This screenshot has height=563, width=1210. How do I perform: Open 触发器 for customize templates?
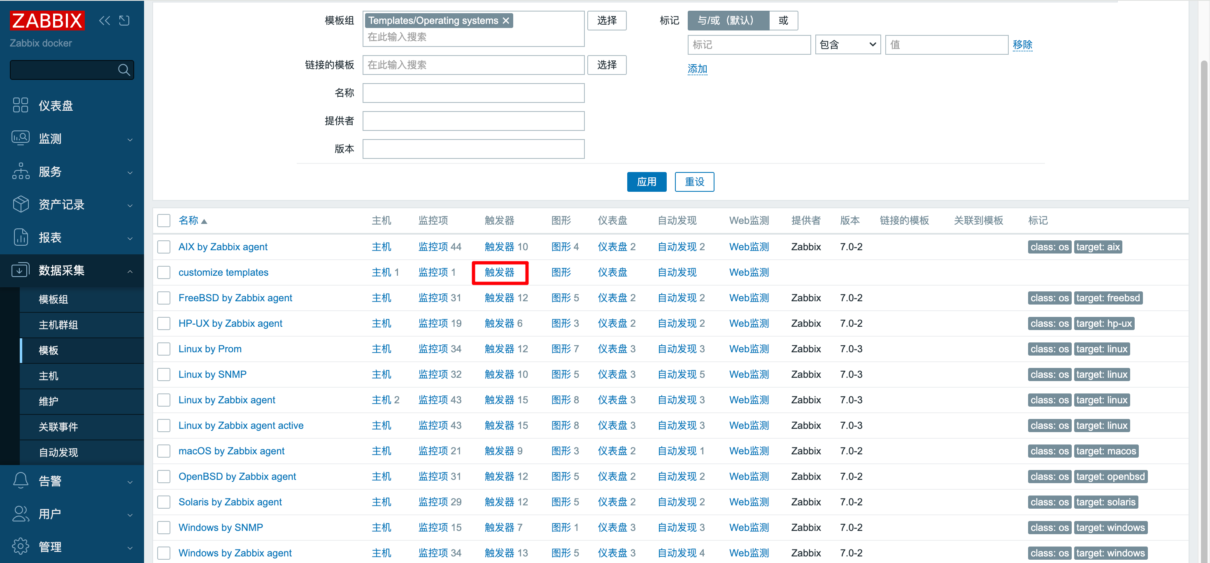click(499, 272)
